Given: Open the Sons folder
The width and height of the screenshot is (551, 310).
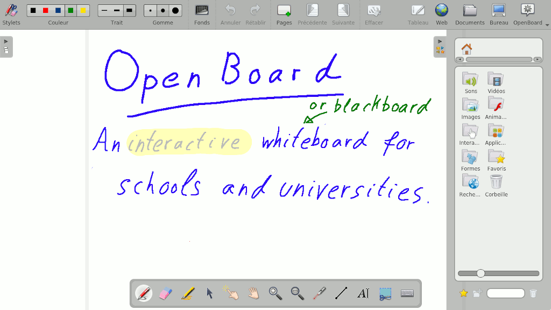Looking at the screenshot, I should click(470, 83).
